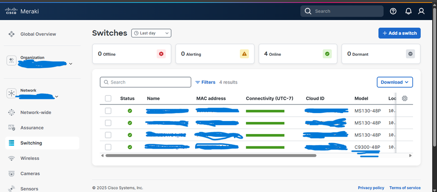Check the box for the C9300-48P switch row

[108, 147]
